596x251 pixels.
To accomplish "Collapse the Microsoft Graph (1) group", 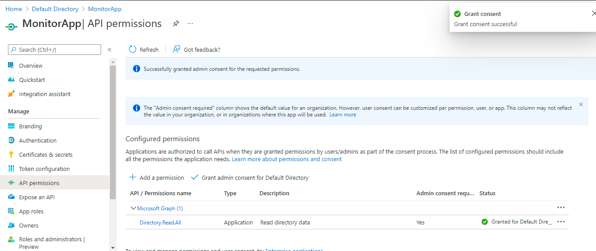I will point(133,208).
